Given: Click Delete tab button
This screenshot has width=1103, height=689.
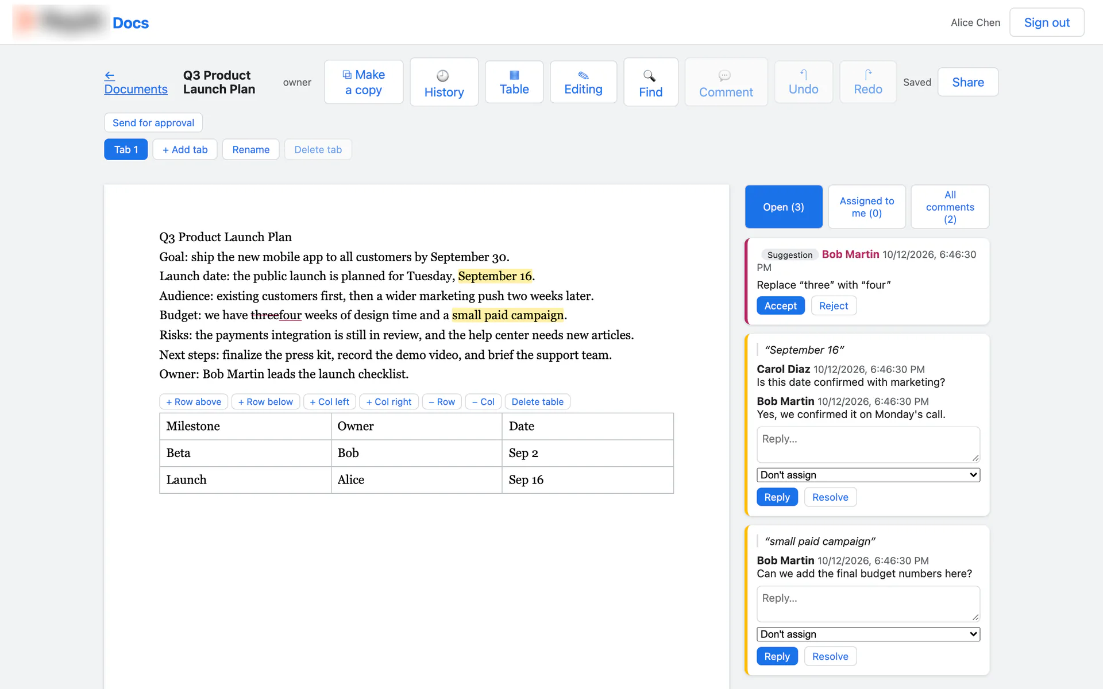Looking at the screenshot, I should [318, 149].
